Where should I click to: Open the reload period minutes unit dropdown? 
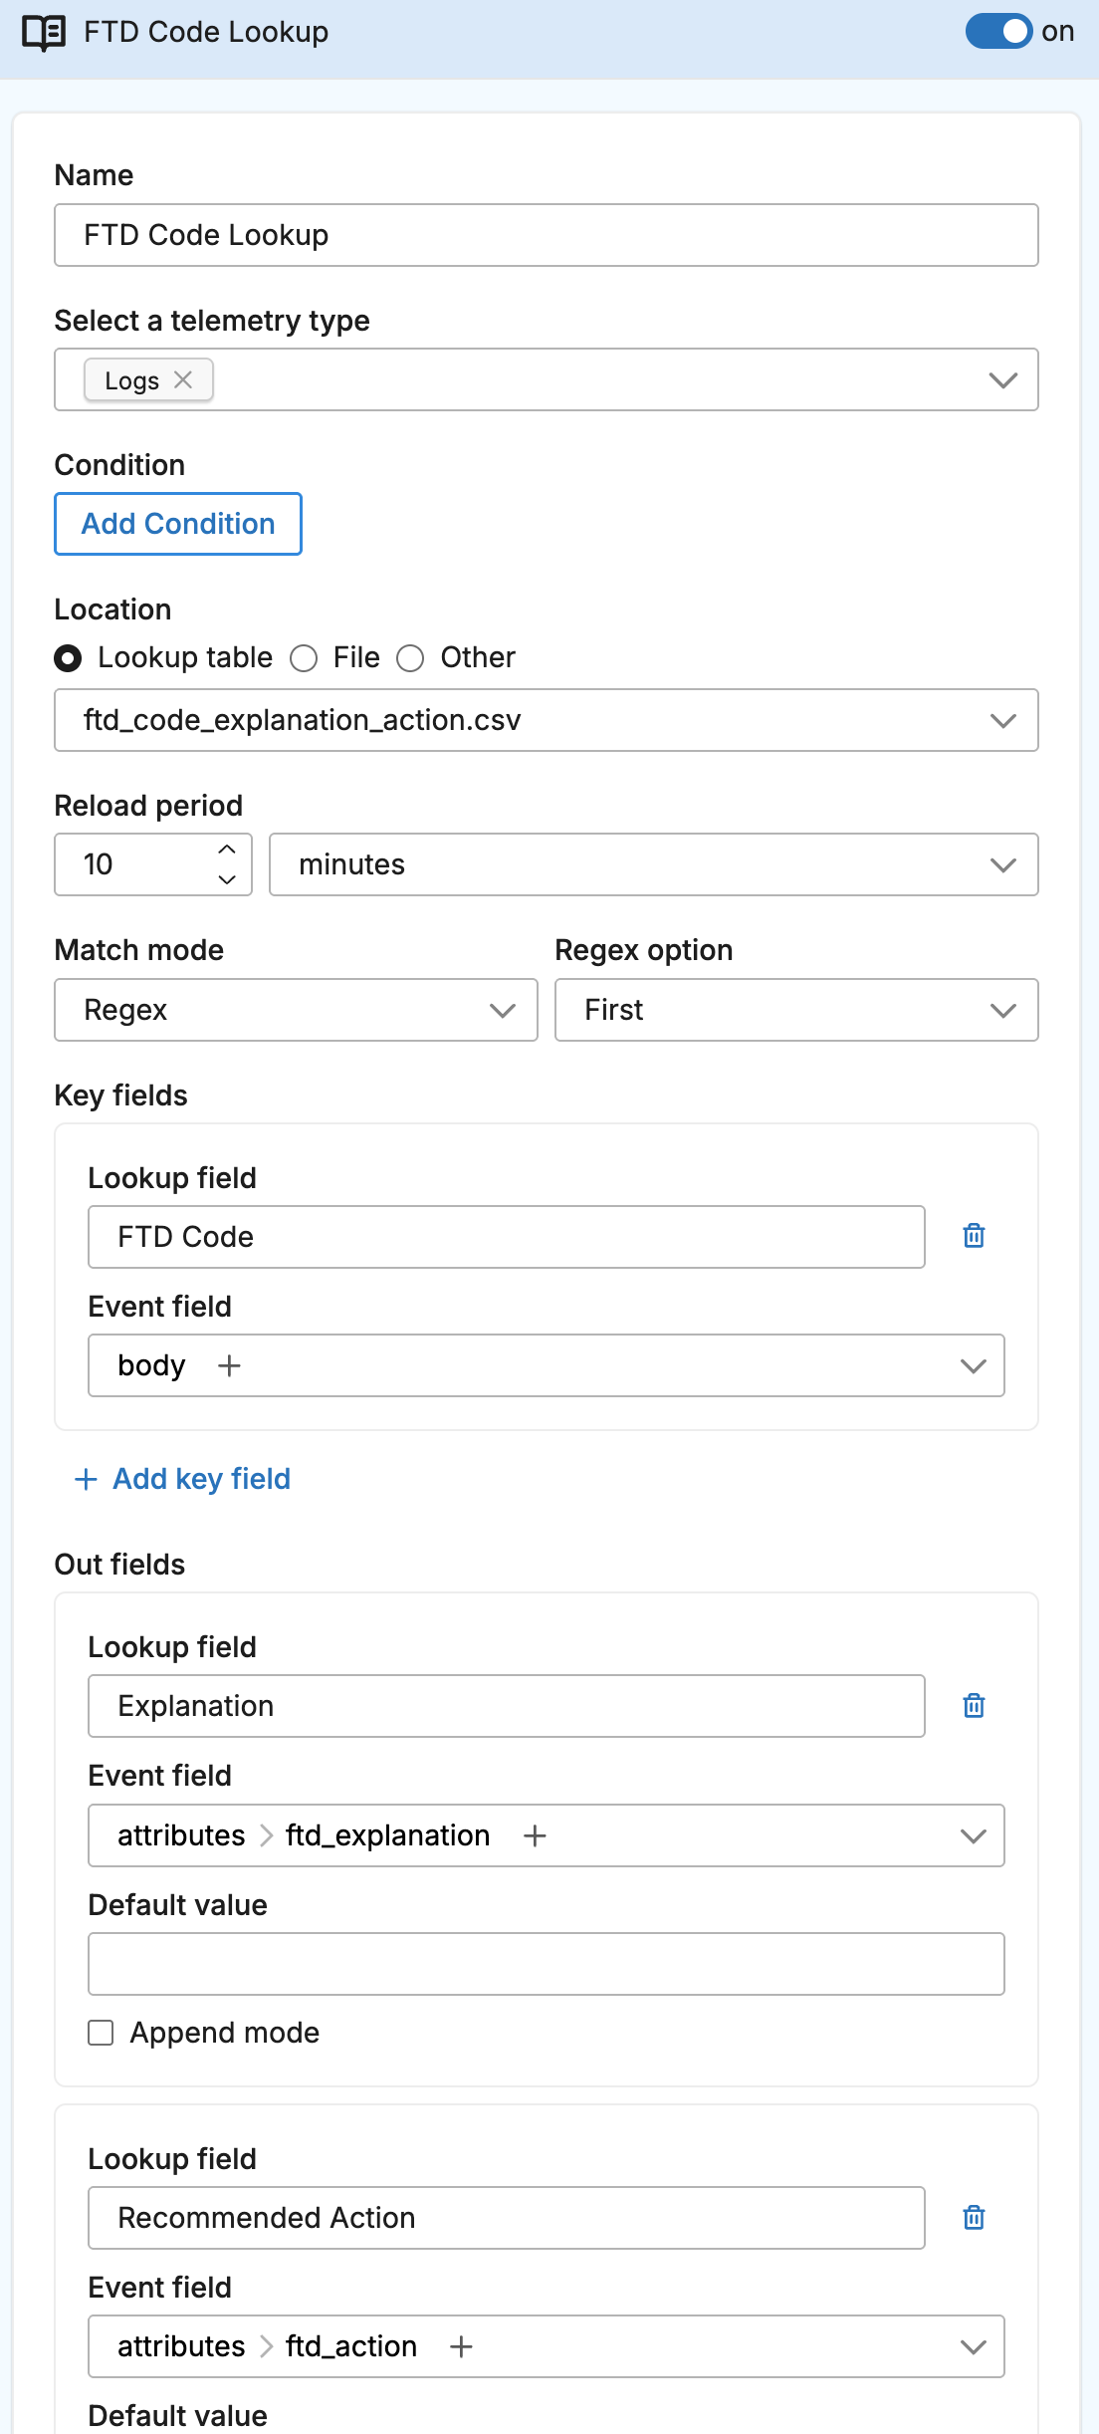tap(653, 864)
